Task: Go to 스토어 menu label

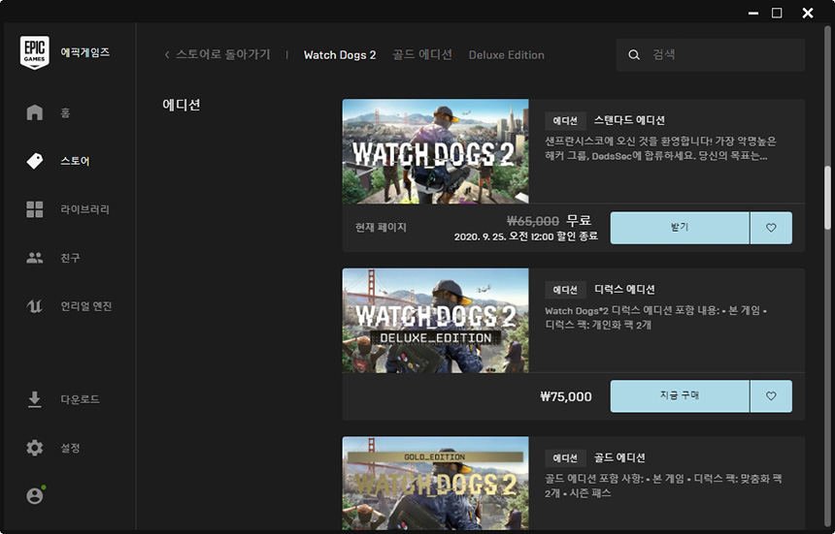Action: (75, 161)
